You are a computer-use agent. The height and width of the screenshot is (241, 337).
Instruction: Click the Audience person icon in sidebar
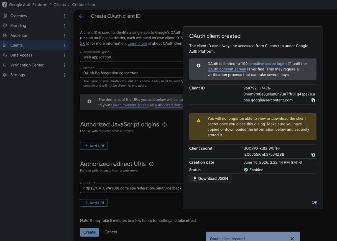click(x=5, y=36)
